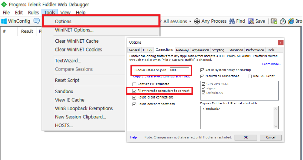Select the Any Process target icon
This screenshot has width=303, height=160.
click(197, 21)
